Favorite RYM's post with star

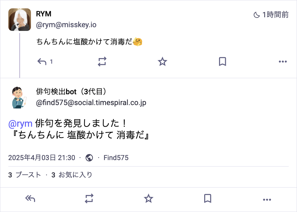pos(162,62)
